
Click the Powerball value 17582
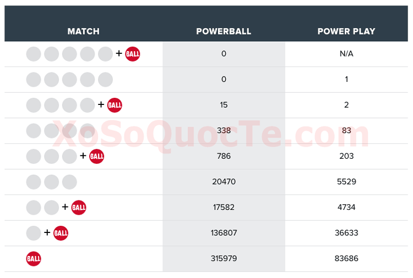point(224,207)
